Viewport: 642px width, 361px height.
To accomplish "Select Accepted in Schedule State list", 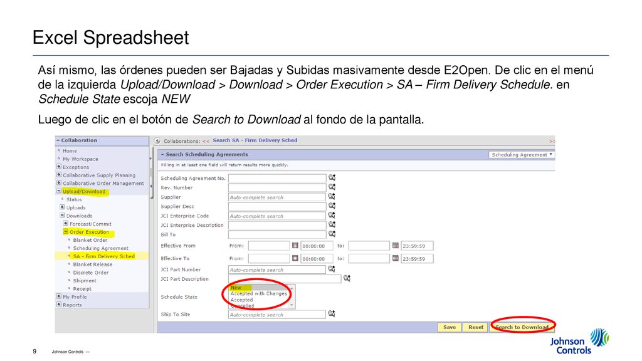I will 241,300.
